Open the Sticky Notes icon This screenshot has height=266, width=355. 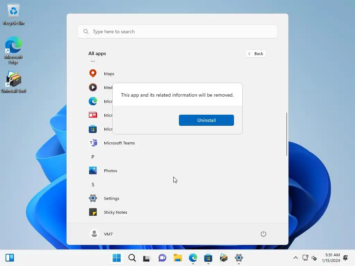point(93,212)
